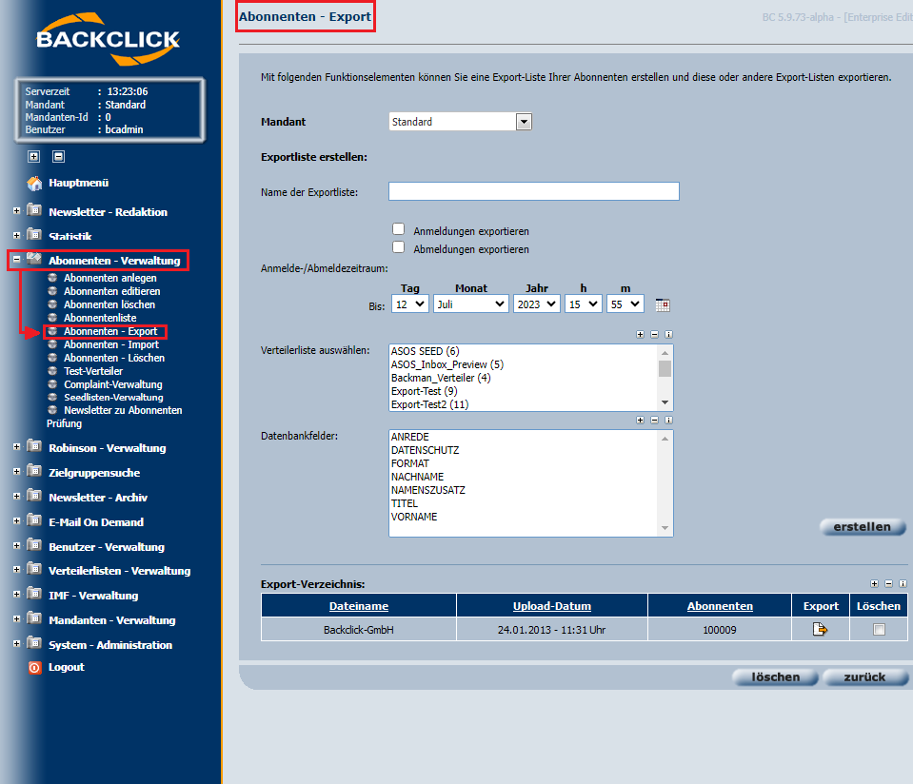The image size is (913, 784).
Task: Open the Tag dropdown showing 12
Action: pyautogui.click(x=410, y=304)
